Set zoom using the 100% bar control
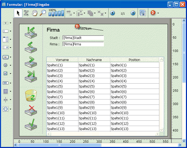This screenshot has width=187, height=148. [56, 13]
